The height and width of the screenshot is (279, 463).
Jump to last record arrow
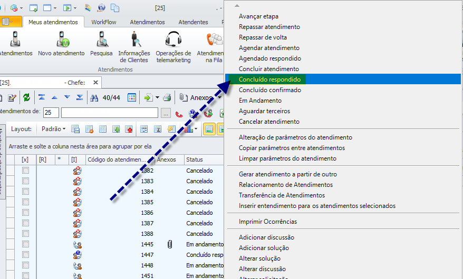pos(80,97)
